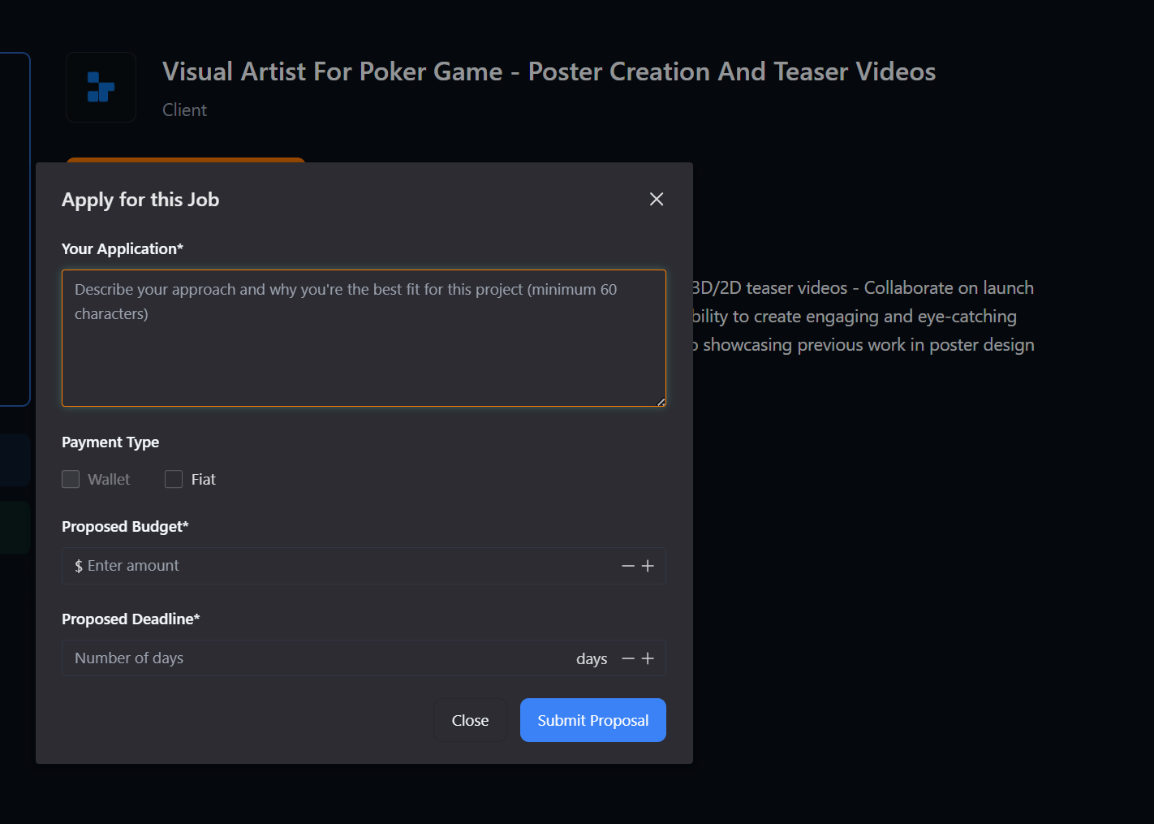The image size is (1154, 824).
Task: Click the Apply for this Job heading
Action: pyautogui.click(x=140, y=200)
